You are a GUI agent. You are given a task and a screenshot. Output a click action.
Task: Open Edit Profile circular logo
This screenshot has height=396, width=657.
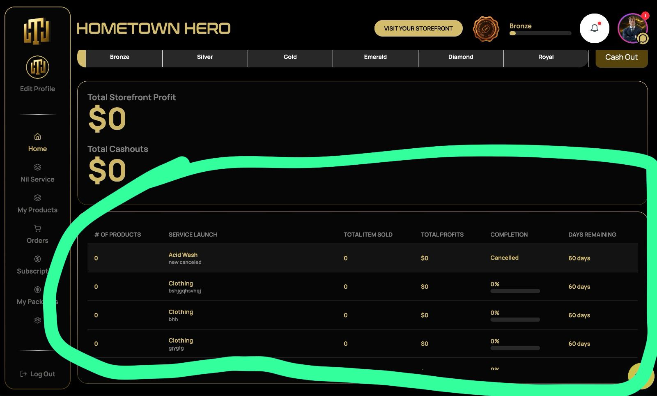(37, 67)
